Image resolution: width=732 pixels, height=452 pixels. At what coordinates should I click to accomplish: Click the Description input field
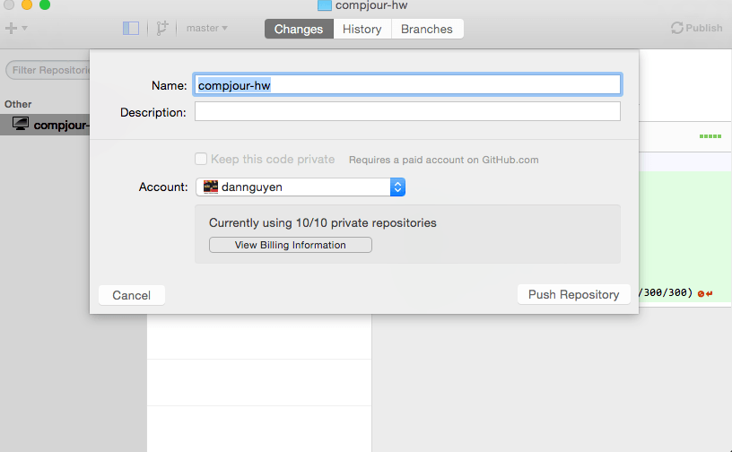coord(407,111)
